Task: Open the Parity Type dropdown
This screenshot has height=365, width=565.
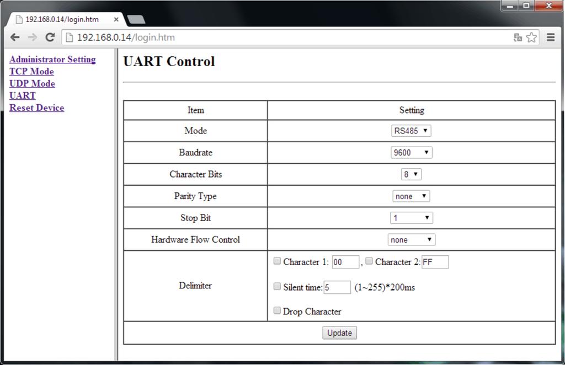Action: (x=411, y=196)
